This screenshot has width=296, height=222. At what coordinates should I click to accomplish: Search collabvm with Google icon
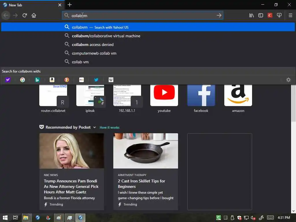click(23, 80)
